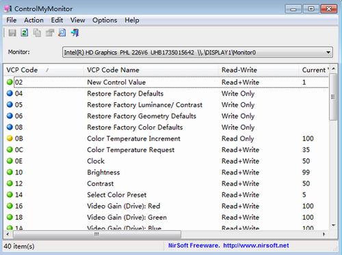Open the File menu
The width and height of the screenshot is (342, 255).
click(12, 20)
